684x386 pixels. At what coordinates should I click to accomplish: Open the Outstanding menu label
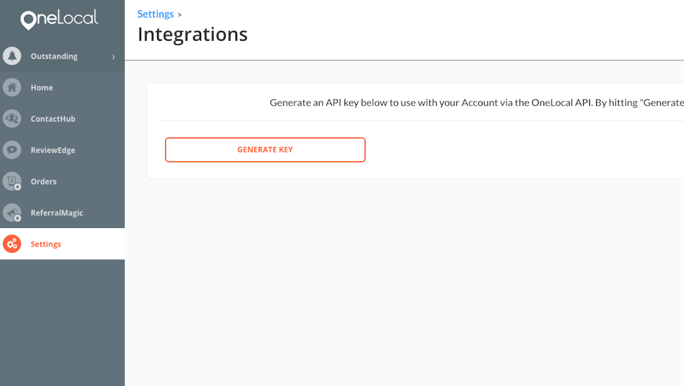point(54,56)
